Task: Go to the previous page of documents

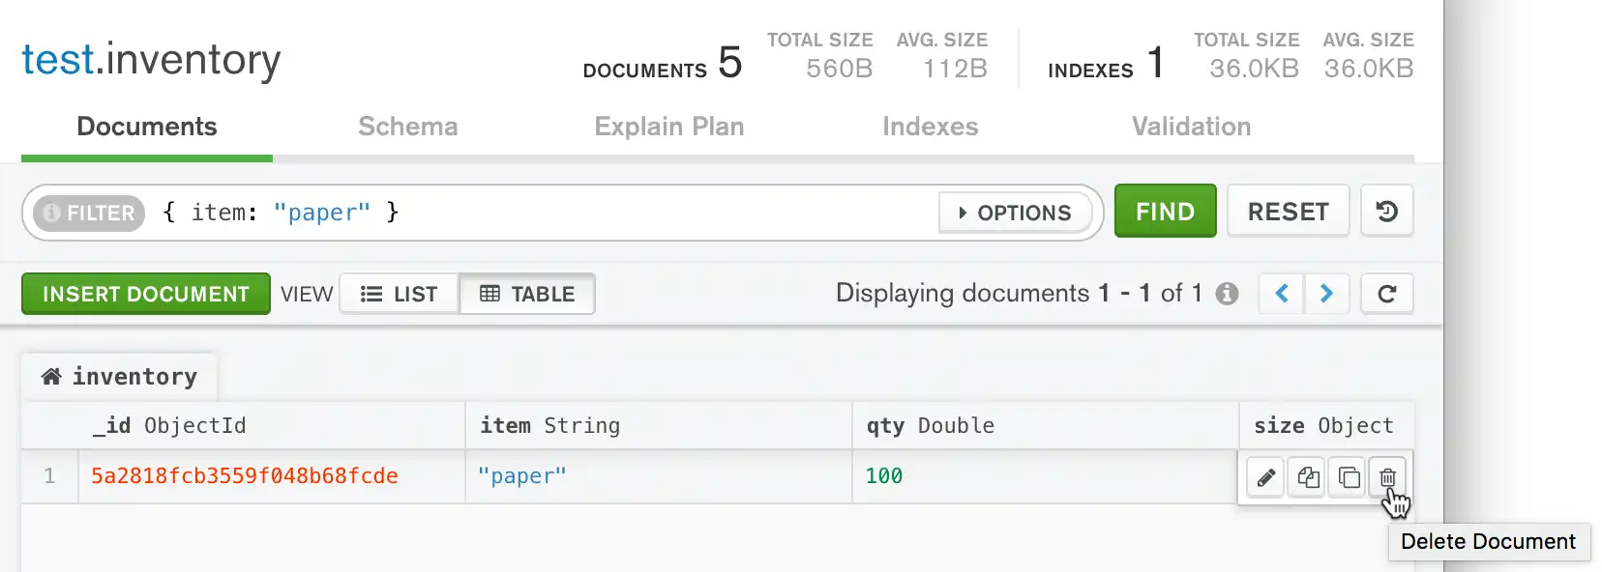Action: pyautogui.click(x=1280, y=294)
